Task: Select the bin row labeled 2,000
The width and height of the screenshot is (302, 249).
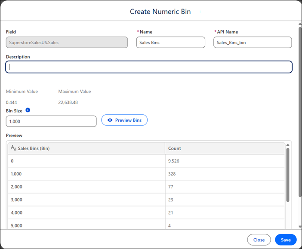Action: (146, 187)
